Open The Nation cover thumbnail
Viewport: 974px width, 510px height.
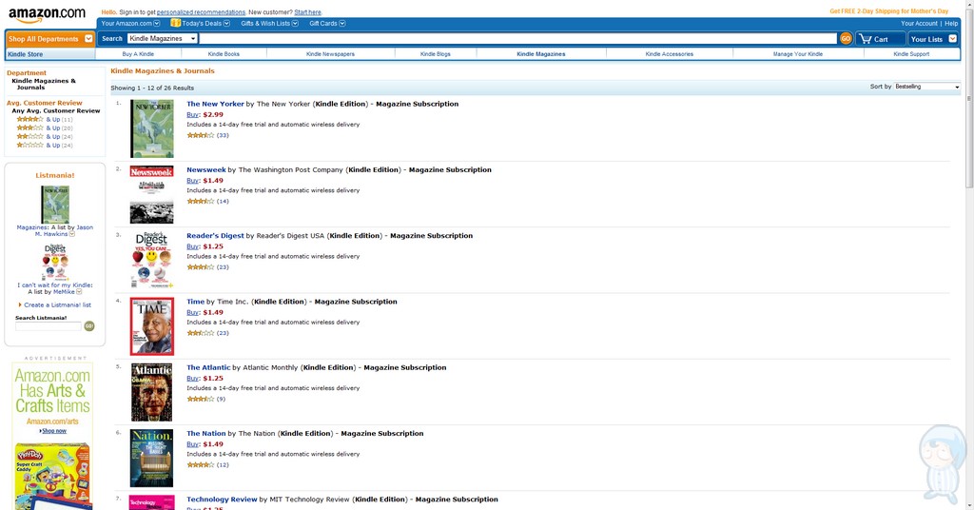click(151, 458)
